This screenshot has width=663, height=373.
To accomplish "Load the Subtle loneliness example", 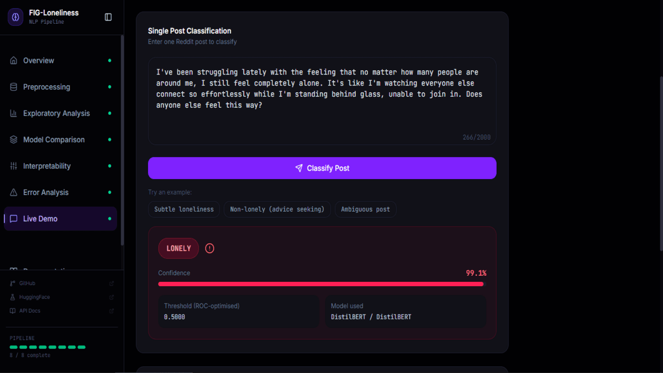I will pyautogui.click(x=184, y=209).
